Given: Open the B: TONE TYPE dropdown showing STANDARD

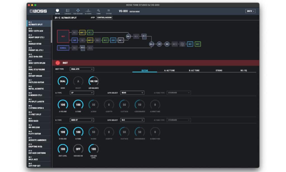Looking at the screenshot, I should (x=179, y=120).
